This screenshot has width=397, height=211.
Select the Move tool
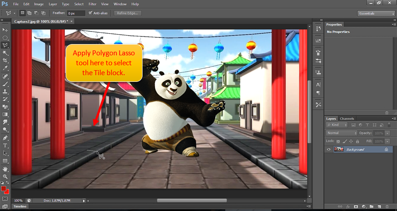click(5, 30)
